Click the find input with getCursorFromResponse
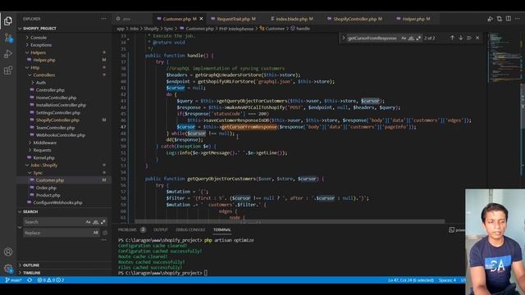525x295 pixels. coord(372,39)
